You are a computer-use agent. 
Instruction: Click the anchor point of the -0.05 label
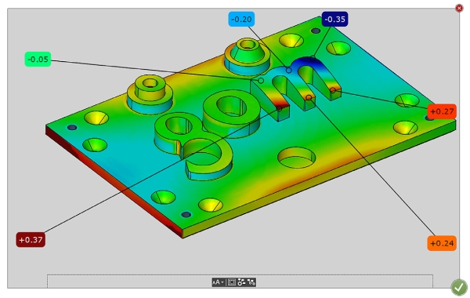click(x=261, y=81)
